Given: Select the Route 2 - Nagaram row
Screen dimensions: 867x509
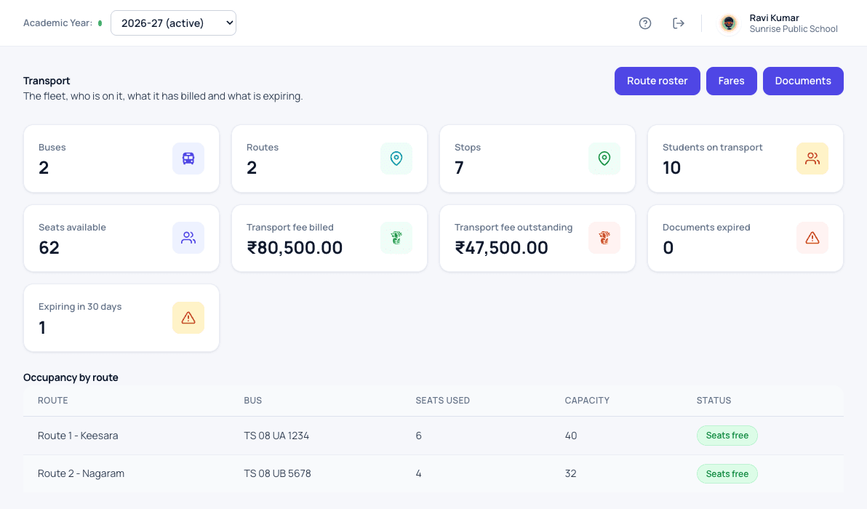Looking at the screenshot, I should [x=433, y=473].
